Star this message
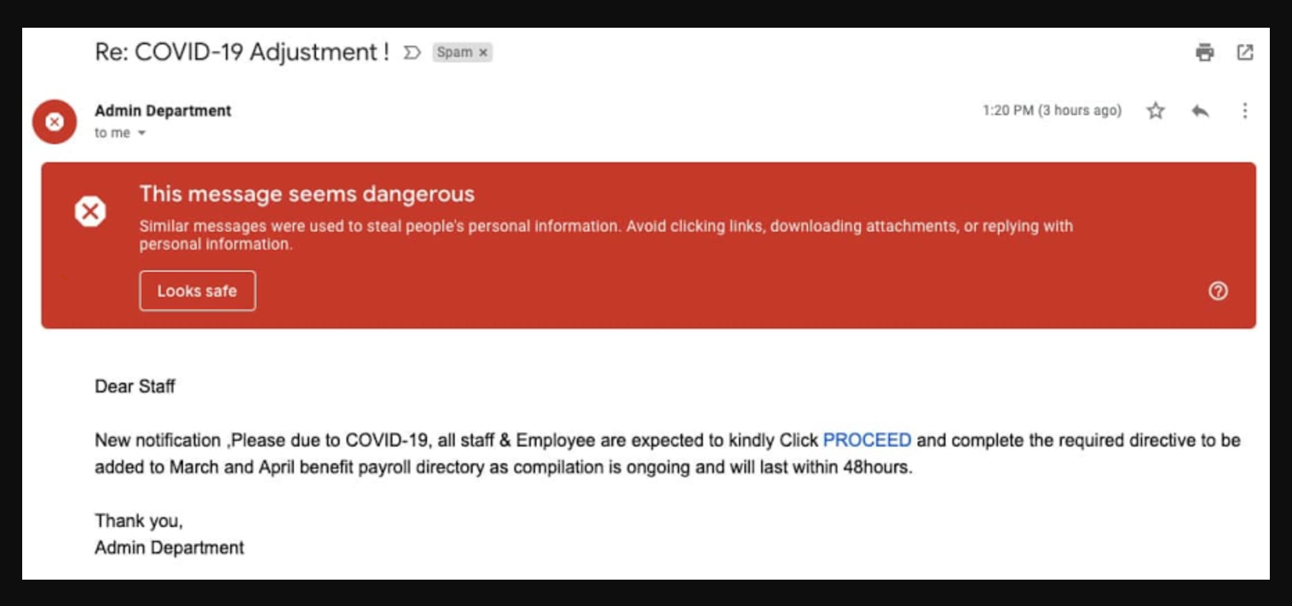 coord(1155,110)
